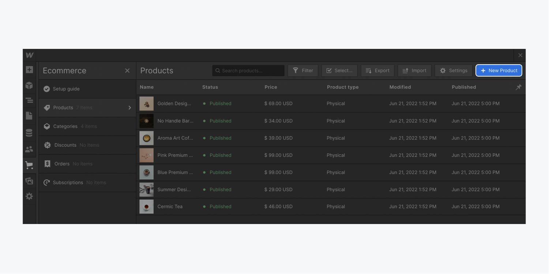Open the Add elements panel icon
Viewport: 549px width, 274px height.
[29, 70]
